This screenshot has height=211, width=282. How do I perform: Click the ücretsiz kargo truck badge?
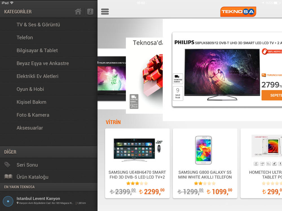click(178, 78)
